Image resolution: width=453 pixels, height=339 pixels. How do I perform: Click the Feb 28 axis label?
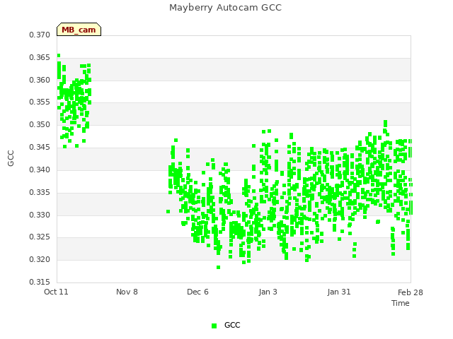pyautogui.click(x=411, y=292)
